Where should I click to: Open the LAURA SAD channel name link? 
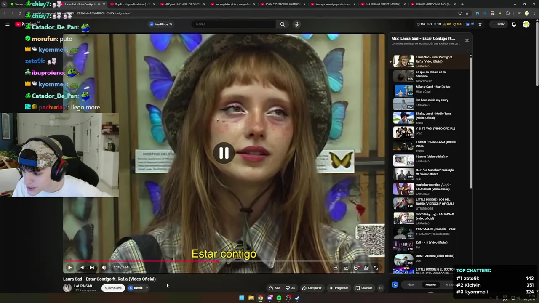tap(83, 286)
